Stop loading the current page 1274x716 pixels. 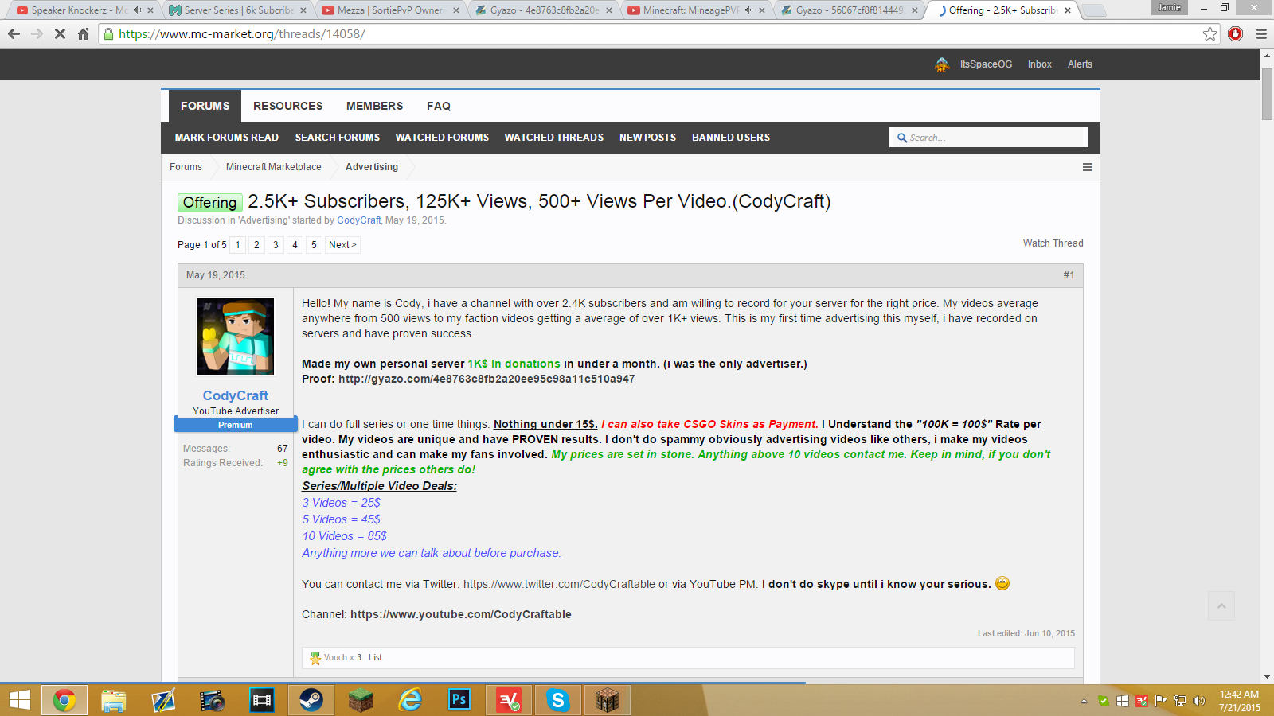60,34
